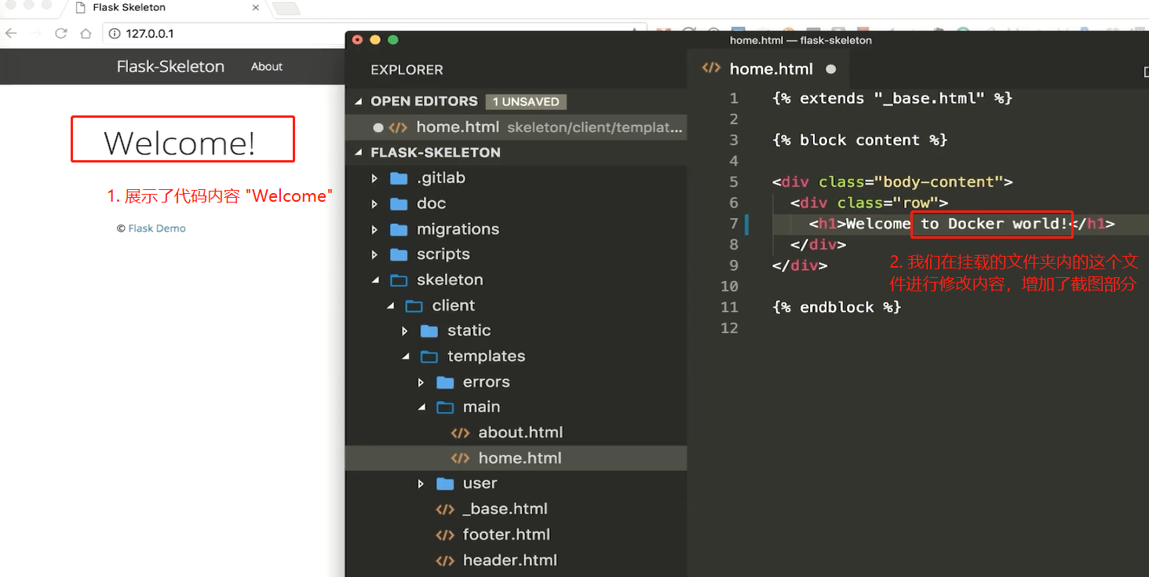
Task: Click the 1 UNSAVED badge
Action: click(526, 102)
